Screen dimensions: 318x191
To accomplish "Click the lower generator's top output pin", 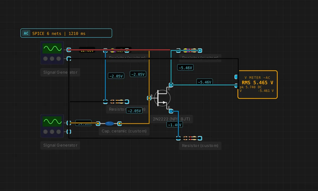I will click(69, 123).
